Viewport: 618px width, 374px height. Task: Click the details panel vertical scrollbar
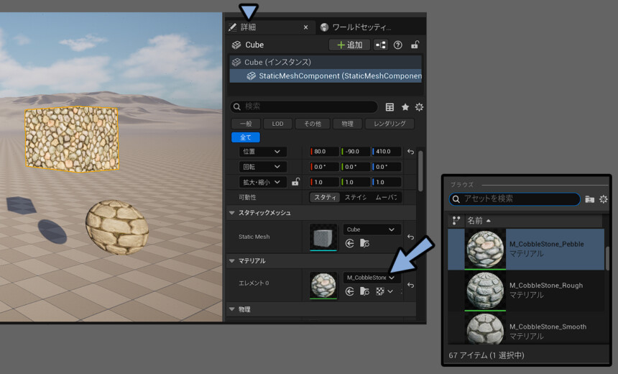[x=420, y=170]
